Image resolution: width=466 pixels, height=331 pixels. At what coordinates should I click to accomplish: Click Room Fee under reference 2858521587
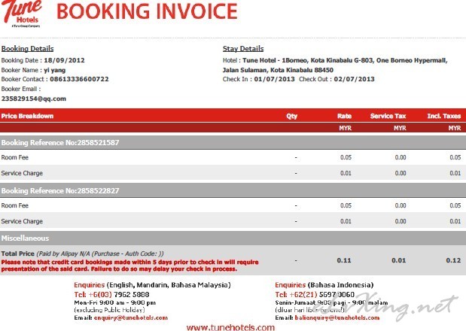click(x=15, y=158)
